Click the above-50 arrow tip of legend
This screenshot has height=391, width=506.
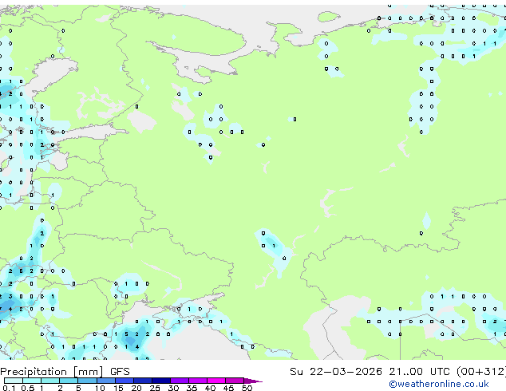pyautogui.click(x=253, y=381)
